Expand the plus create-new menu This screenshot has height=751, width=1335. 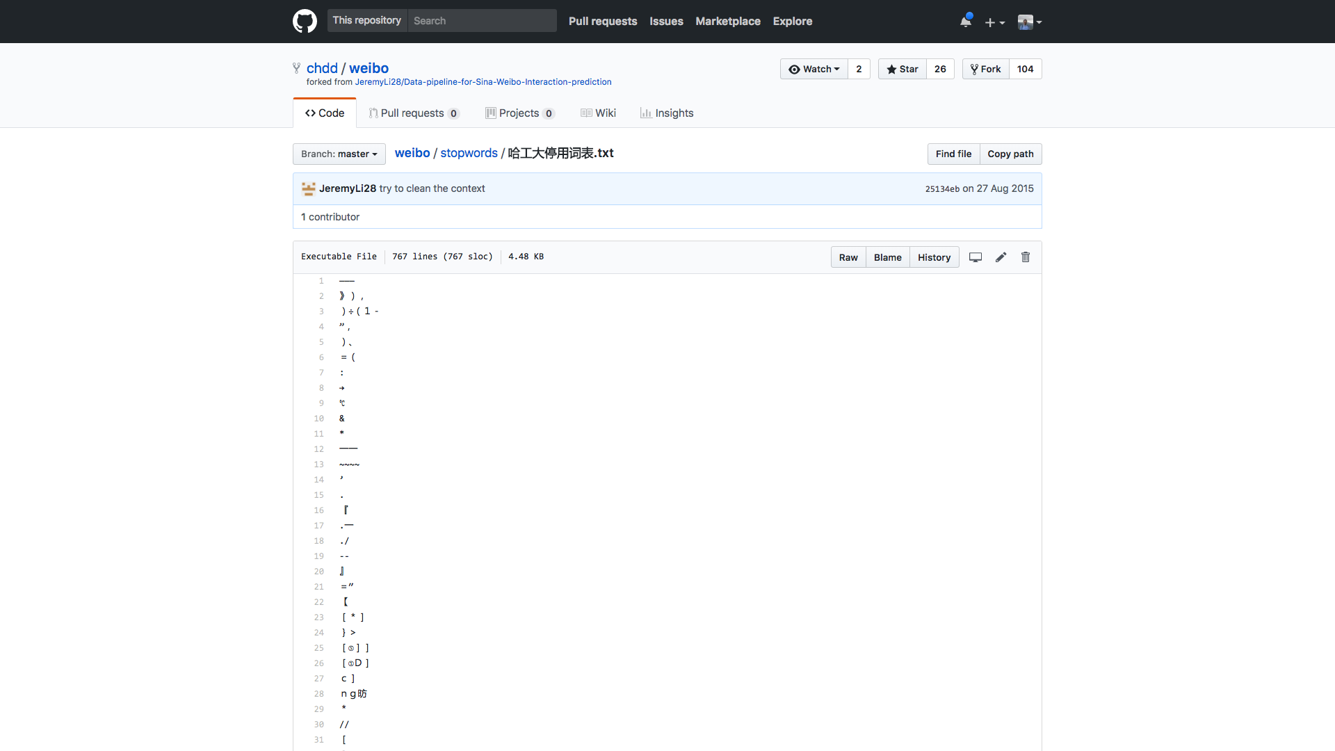pyautogui.click(x=995, y=22)
